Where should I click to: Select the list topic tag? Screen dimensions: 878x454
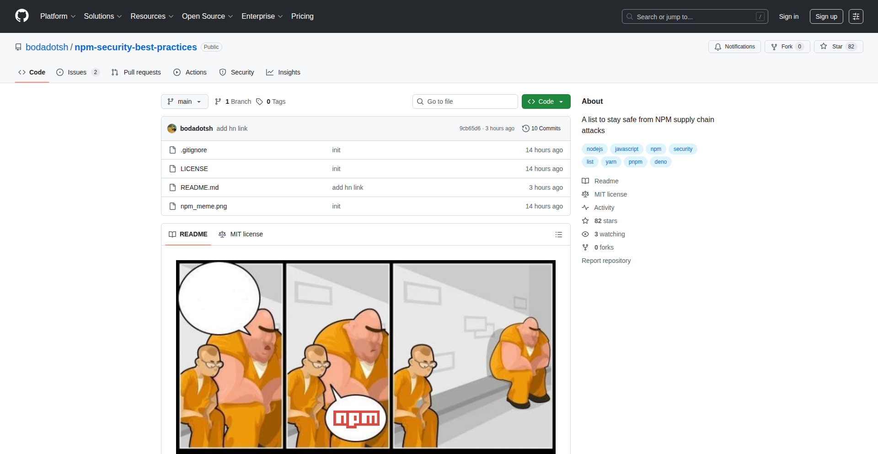590,162
